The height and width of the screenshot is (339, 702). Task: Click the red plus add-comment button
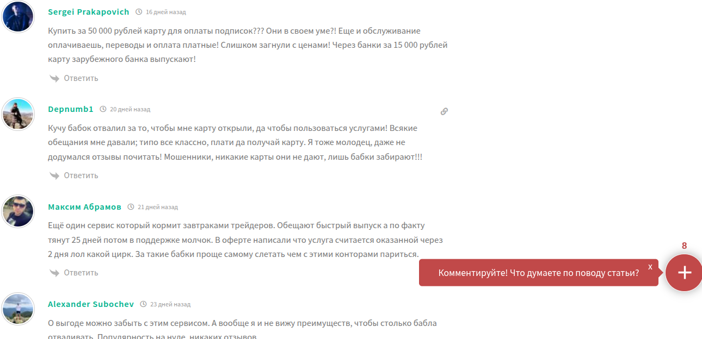pos(684,273)
